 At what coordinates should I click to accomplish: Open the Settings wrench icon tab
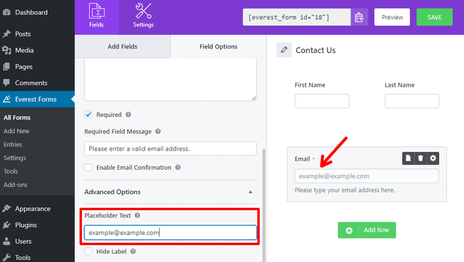tap(143, 16)
